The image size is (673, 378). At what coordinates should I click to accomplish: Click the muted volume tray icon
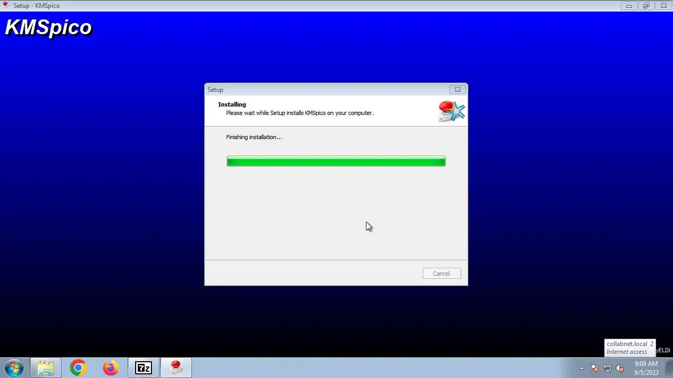(620, 369)
